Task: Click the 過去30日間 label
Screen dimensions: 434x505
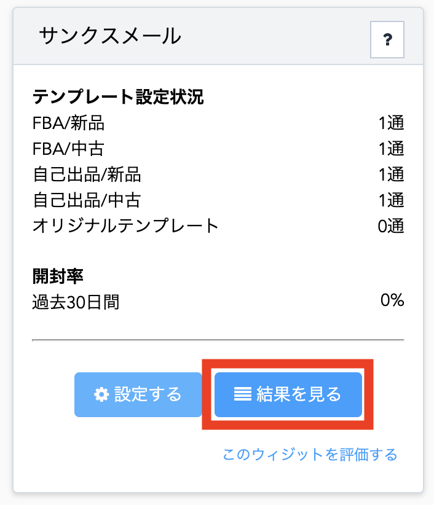Action: coord(76,302)
